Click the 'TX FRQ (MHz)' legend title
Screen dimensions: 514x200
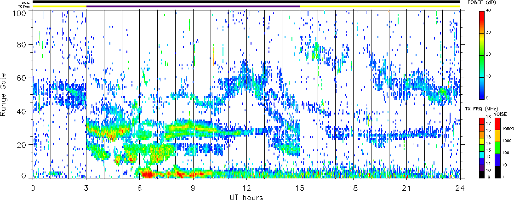click(481, 109)
